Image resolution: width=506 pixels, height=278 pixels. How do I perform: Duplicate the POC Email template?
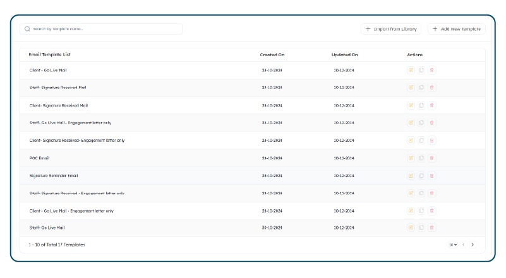[421, 158]
